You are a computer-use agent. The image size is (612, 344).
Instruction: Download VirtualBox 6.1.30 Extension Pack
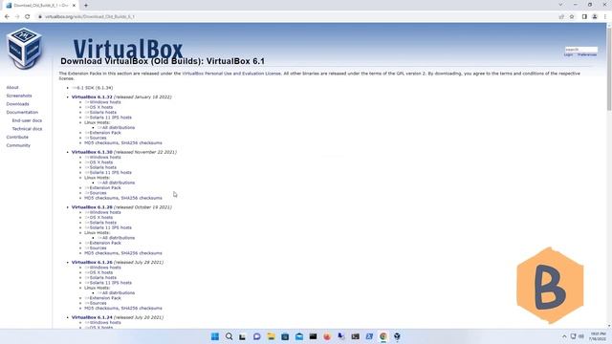[102, 187]
